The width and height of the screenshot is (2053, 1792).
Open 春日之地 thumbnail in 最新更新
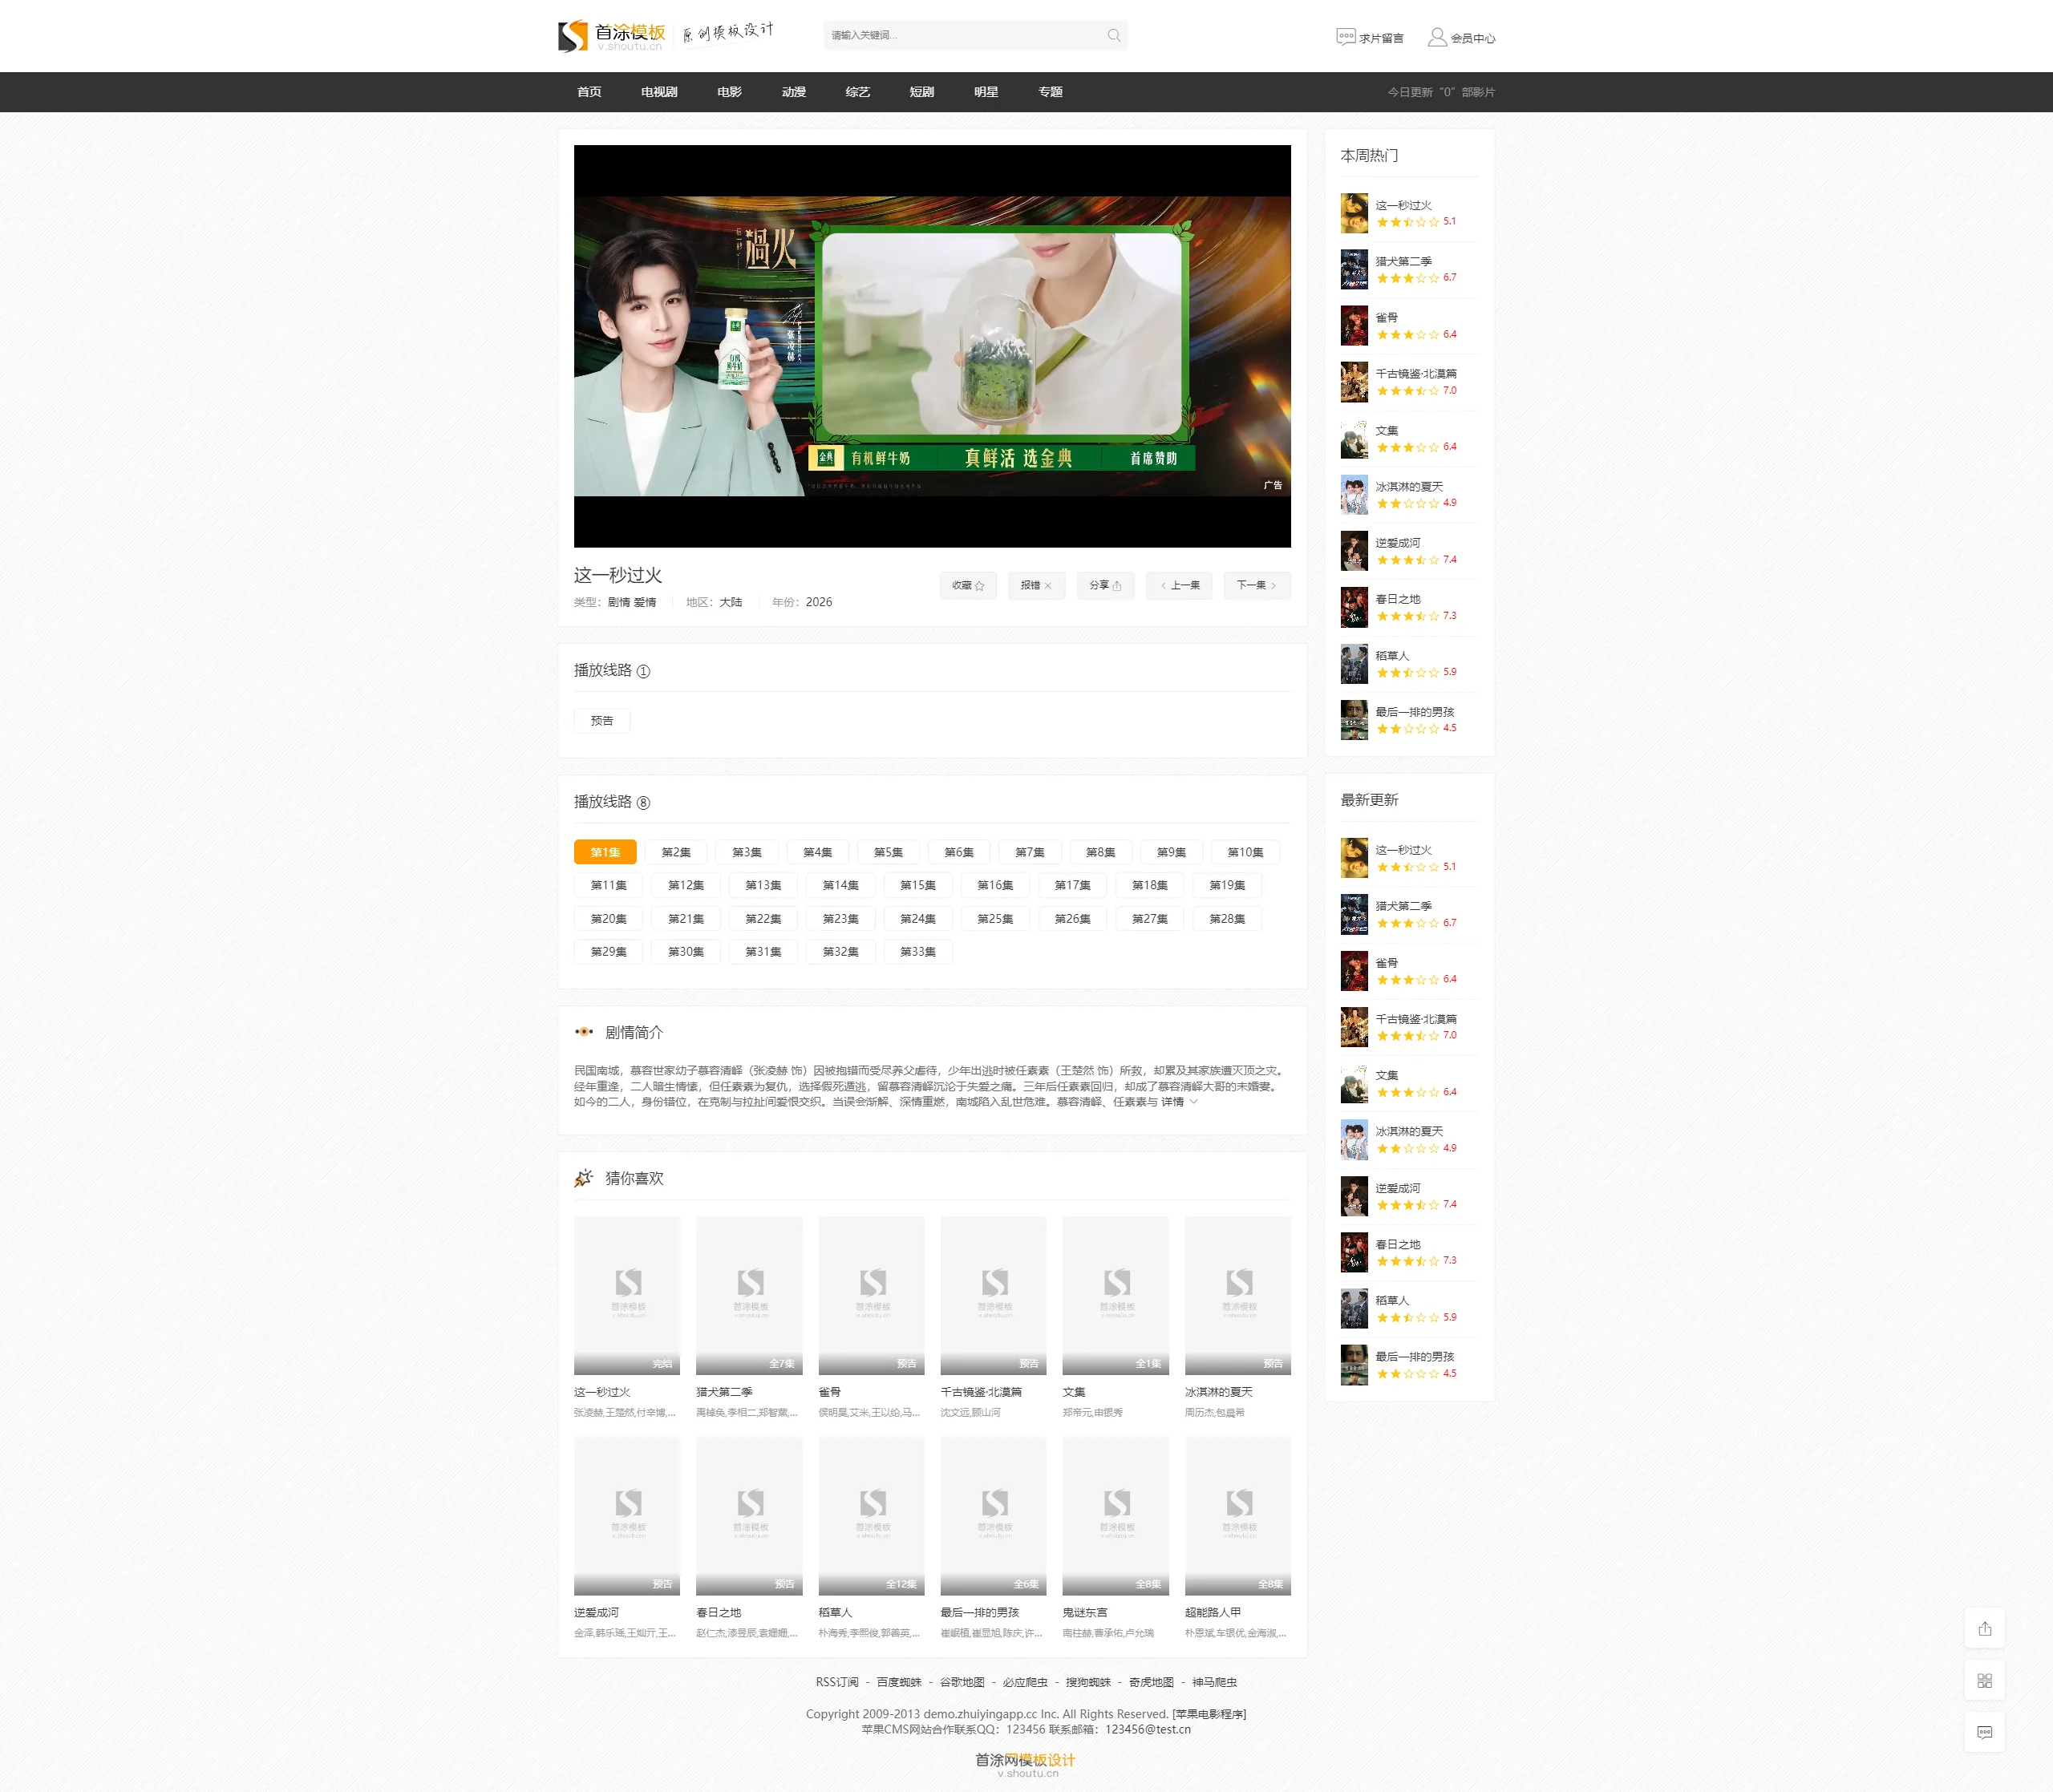point(1354,1253)
